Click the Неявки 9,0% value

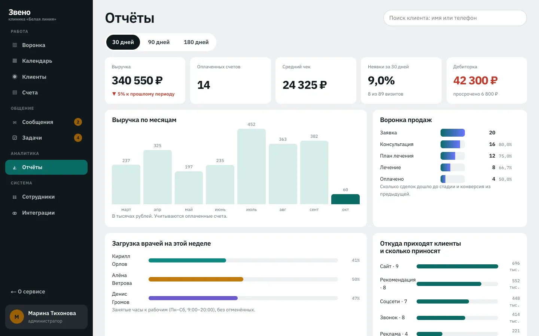click(381, 81)
